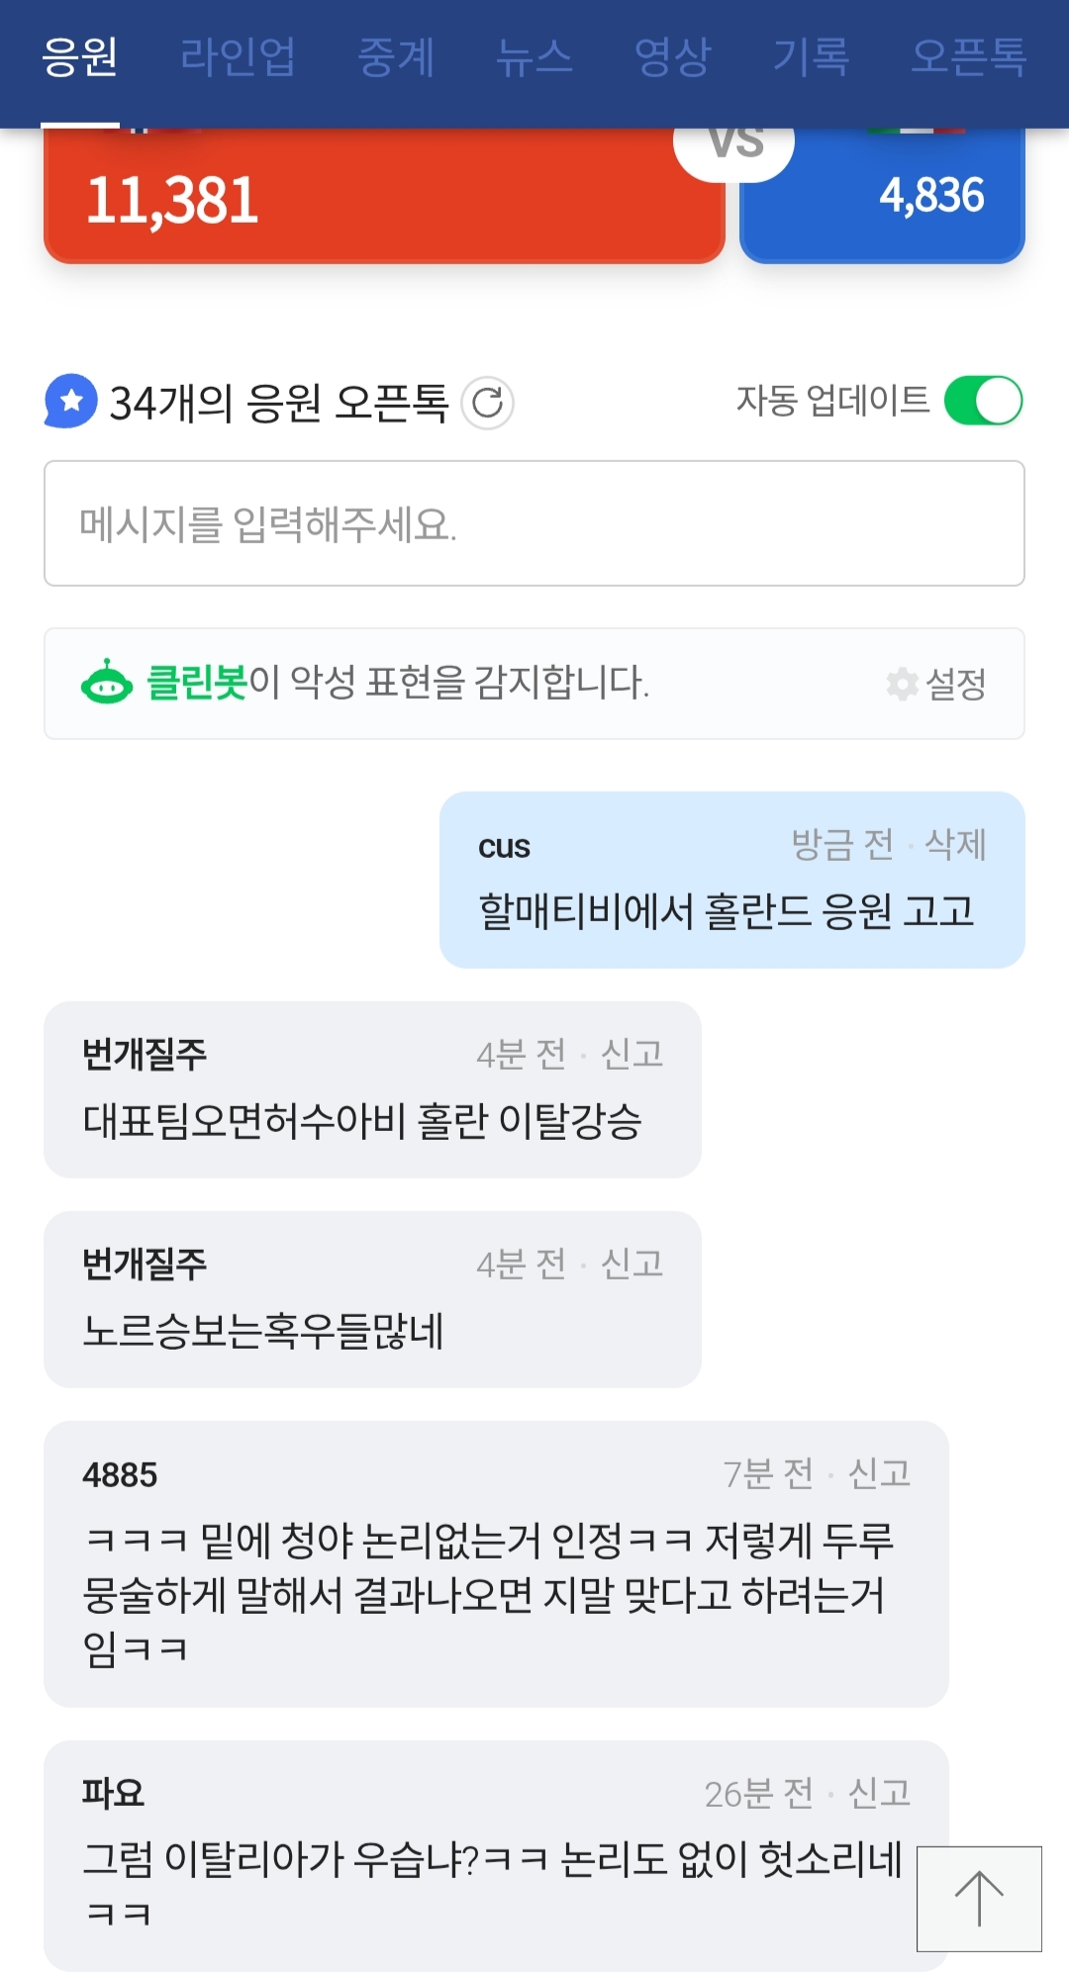Click the refresh icon beside 응원 오픈톡

pos(487,403)
